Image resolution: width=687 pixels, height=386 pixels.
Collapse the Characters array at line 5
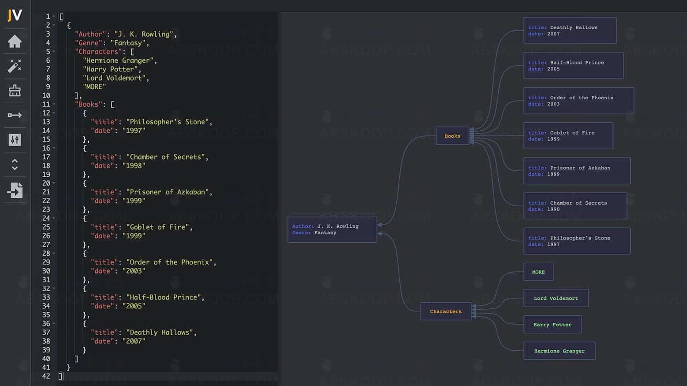(x=54, y=52)
